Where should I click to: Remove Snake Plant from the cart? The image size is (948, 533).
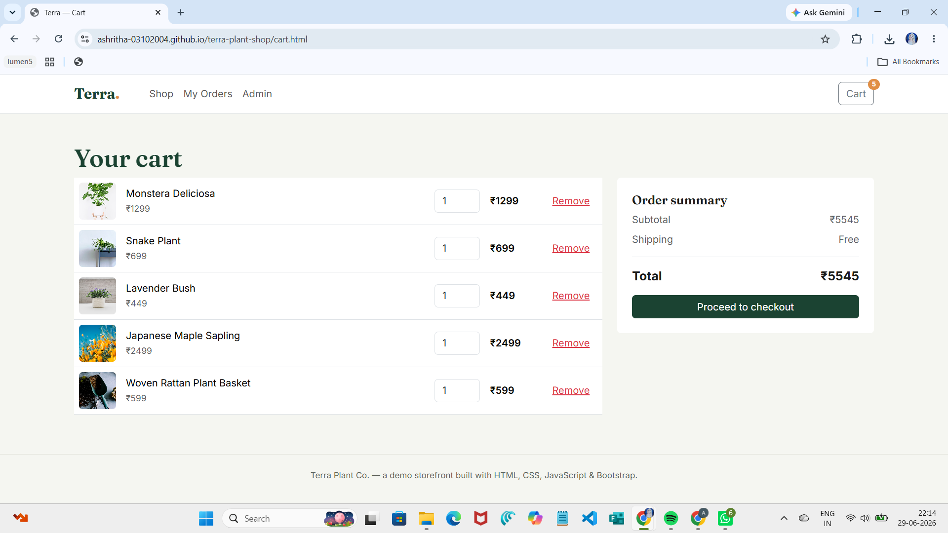(x=571, y=248)
